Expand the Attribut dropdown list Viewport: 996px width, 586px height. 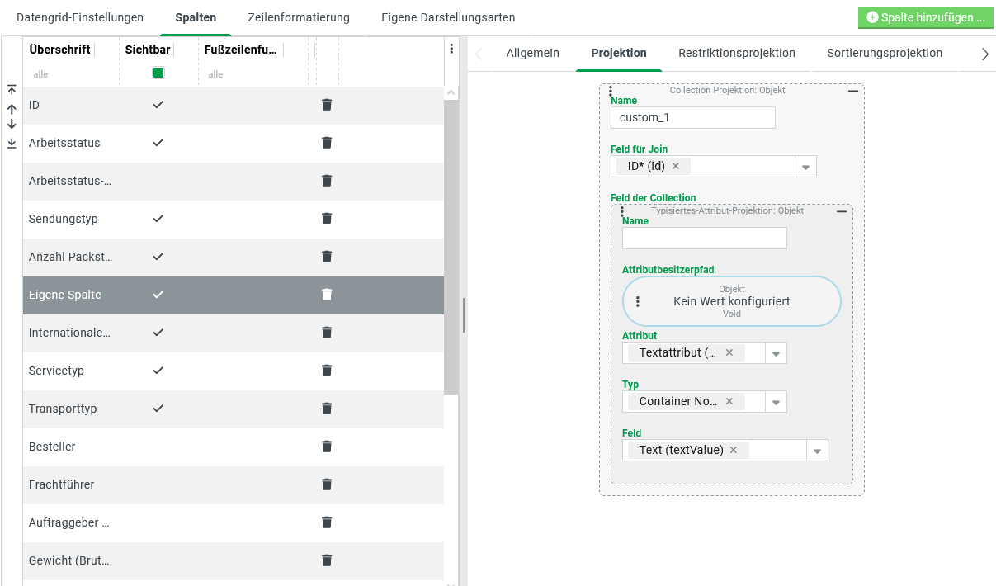tap(776, 353)
